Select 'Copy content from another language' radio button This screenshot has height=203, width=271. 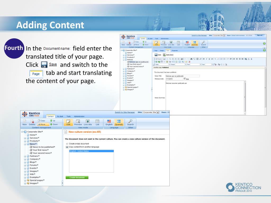pyautogui.click(x=67, y=147)
